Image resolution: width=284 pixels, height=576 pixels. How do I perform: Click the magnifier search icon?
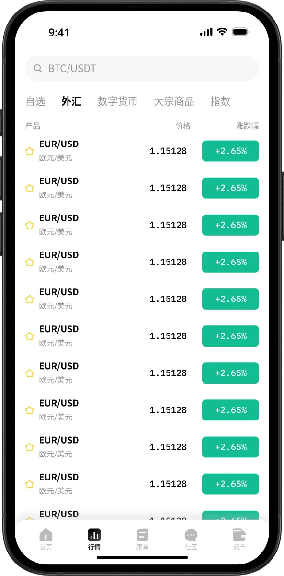pyautogui.click(x=38, y=68)
